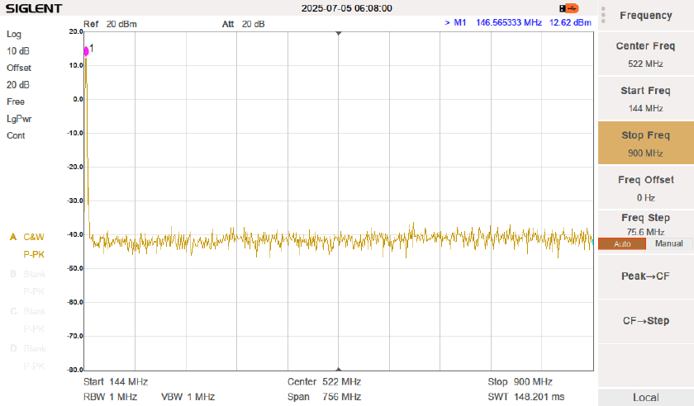Open the Start Freq 144 MHz setting

point(645,98)
